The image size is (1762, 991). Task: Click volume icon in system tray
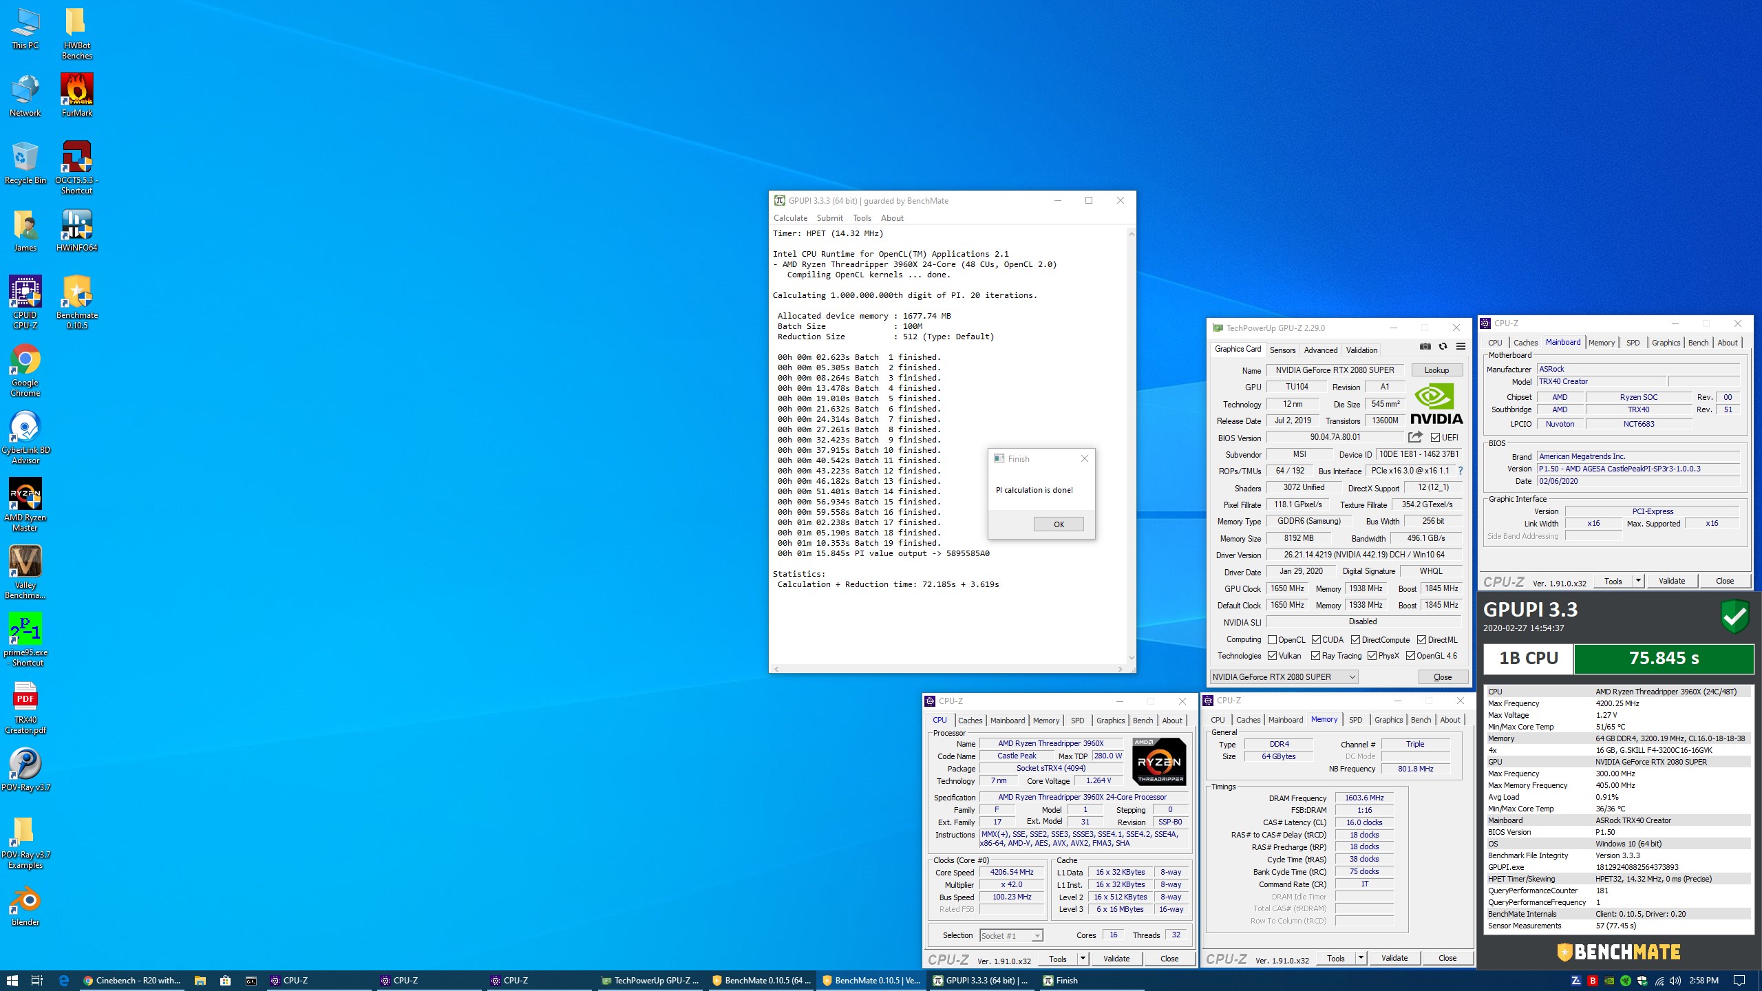coord(1675,981)
